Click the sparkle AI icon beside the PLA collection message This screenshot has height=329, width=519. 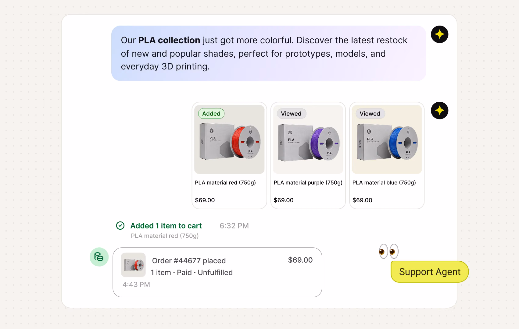click(439, 34)
